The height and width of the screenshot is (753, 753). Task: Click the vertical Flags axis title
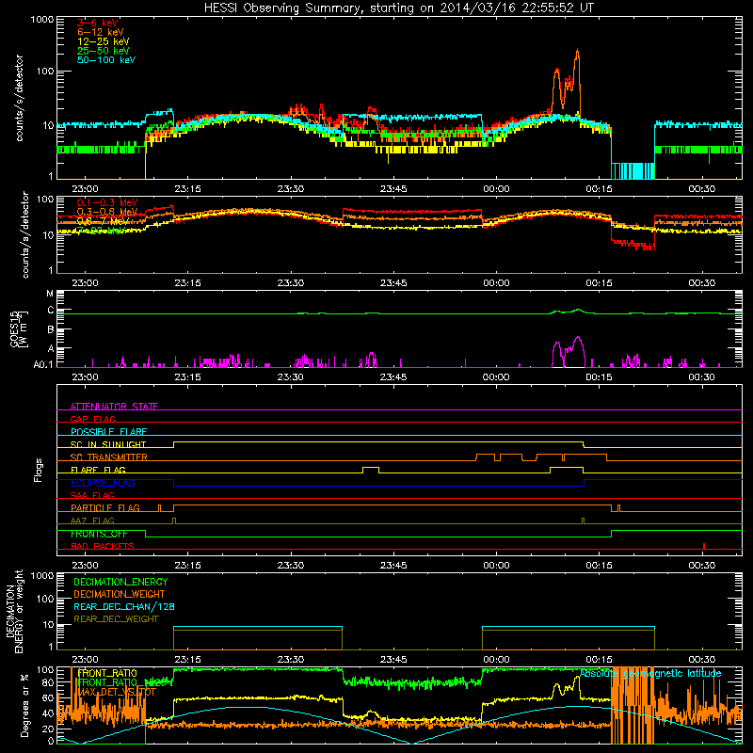pyautogui.click(x=38, y=470)
